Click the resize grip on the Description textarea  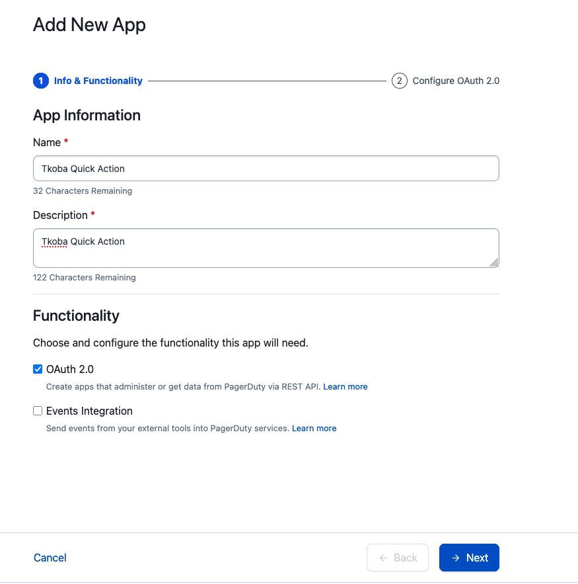pos(495,263)
